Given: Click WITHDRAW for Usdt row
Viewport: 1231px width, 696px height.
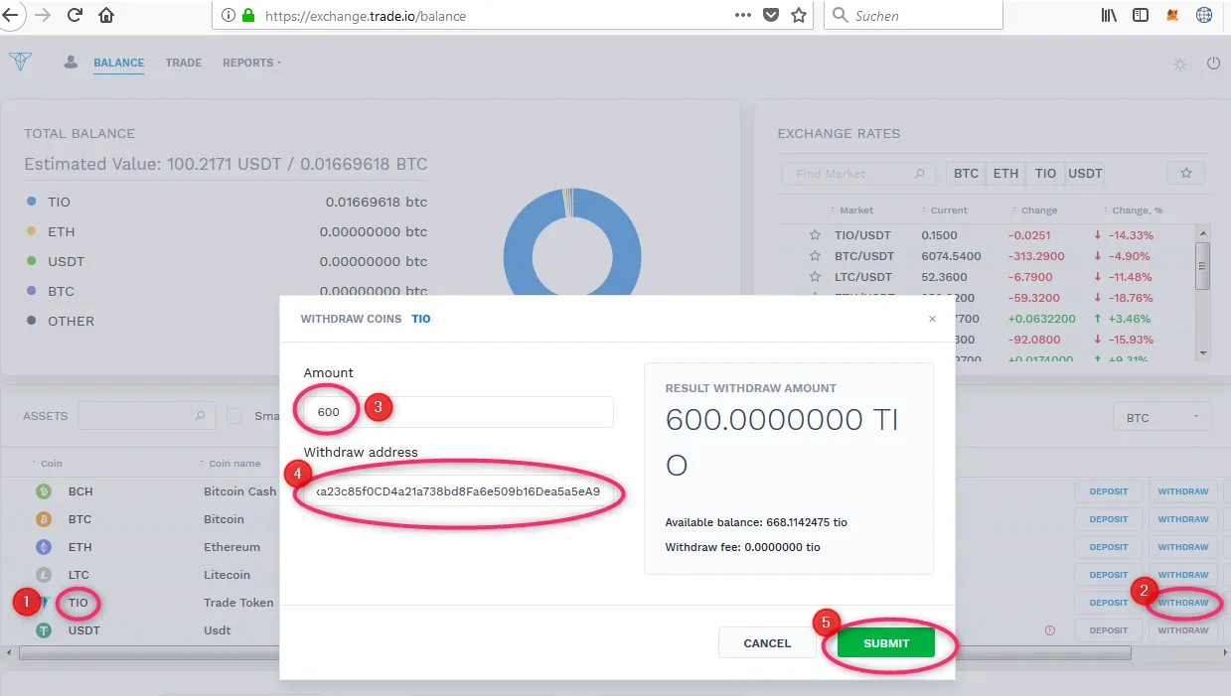Looking at the screenshot, I should (1183, 630).
